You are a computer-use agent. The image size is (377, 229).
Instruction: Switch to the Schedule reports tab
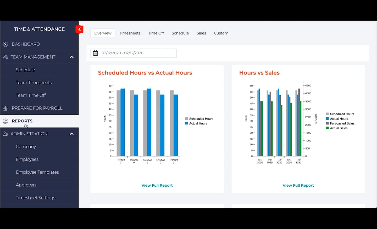click(180, 33)
